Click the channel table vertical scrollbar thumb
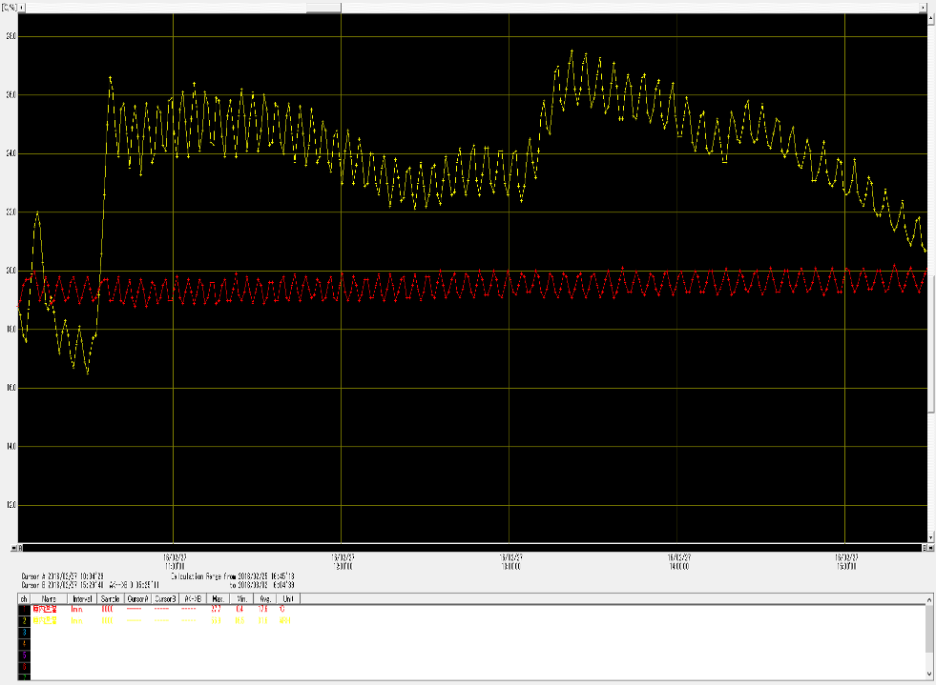This screenshot has width=936, height=686. 929,629
